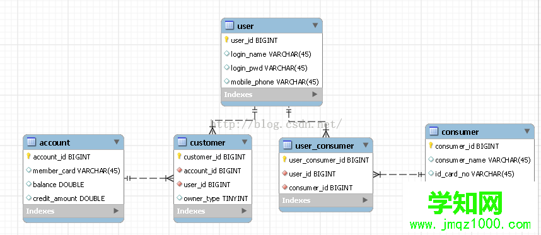
Task: Select key icon beside account_id in account table
Action: (x=28, y=156)
